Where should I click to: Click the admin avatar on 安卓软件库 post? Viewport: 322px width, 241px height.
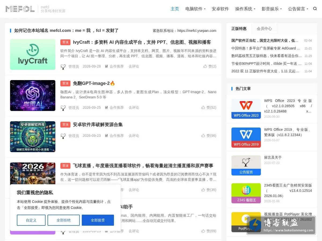click(x=63, y=136)
